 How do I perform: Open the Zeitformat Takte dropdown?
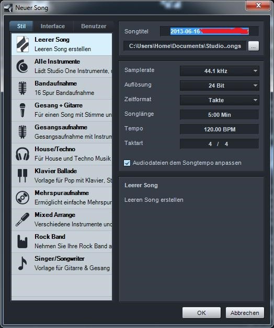(220, 100)
